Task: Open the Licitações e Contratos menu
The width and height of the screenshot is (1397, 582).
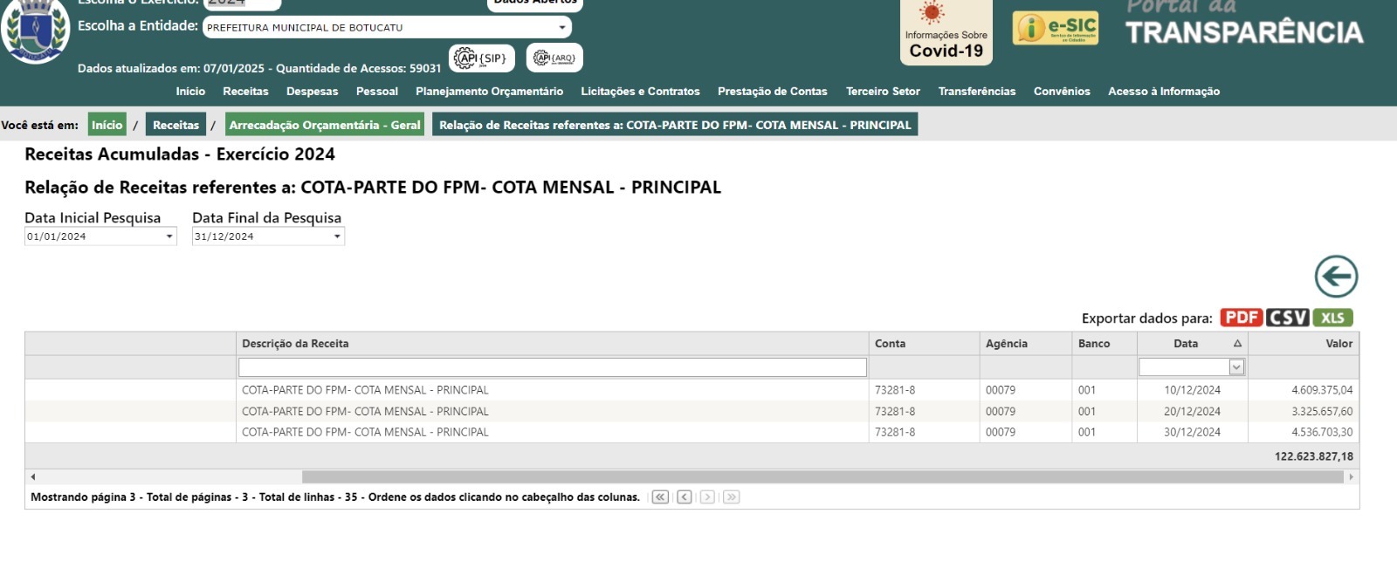Action: tap(640, 92)
